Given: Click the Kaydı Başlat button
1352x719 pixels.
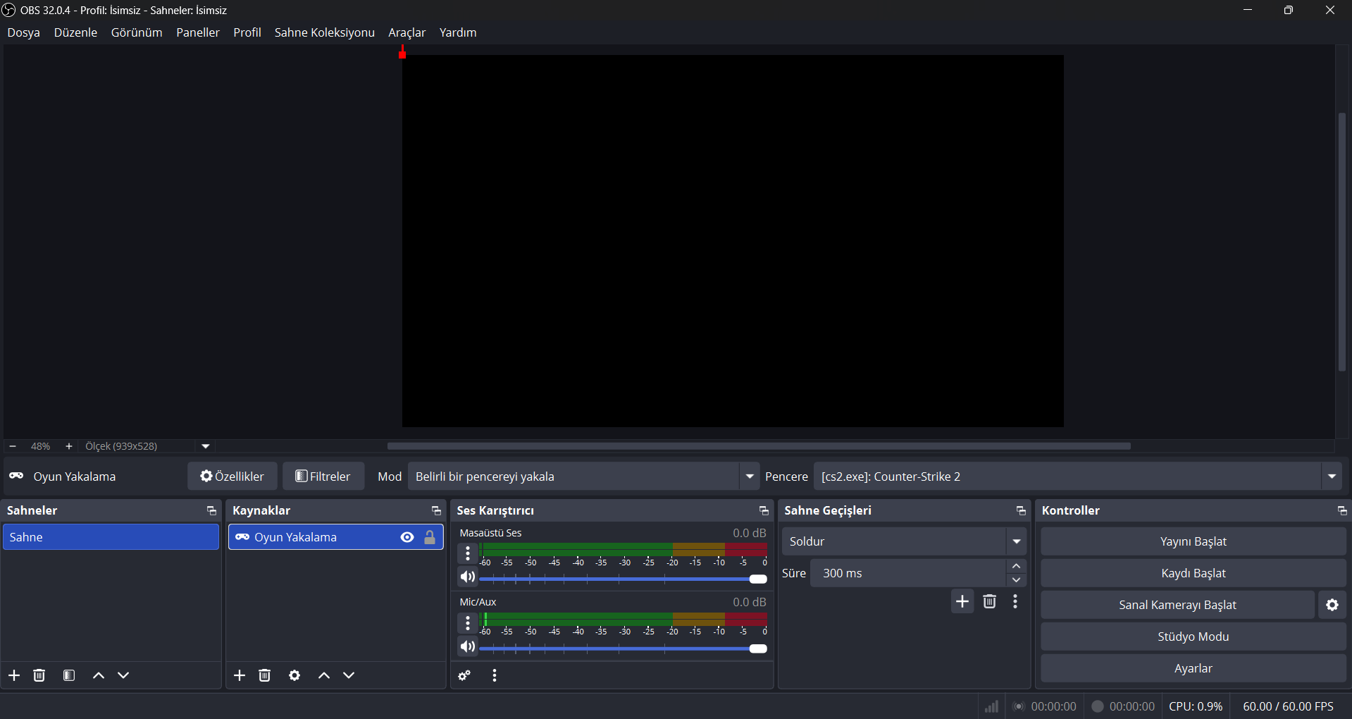Looking at the screenshot, I should (1193, 573).
